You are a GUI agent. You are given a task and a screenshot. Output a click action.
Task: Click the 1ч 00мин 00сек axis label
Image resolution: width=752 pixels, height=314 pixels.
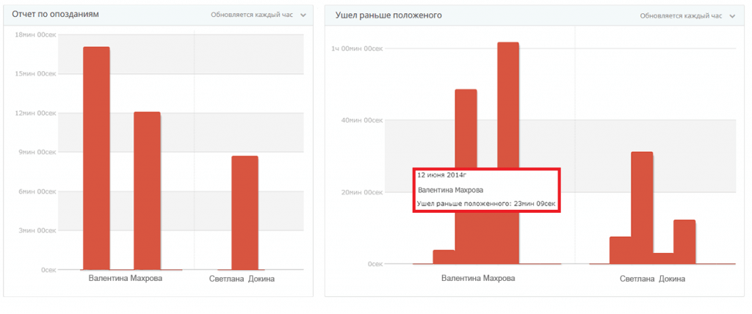point(356,48)
